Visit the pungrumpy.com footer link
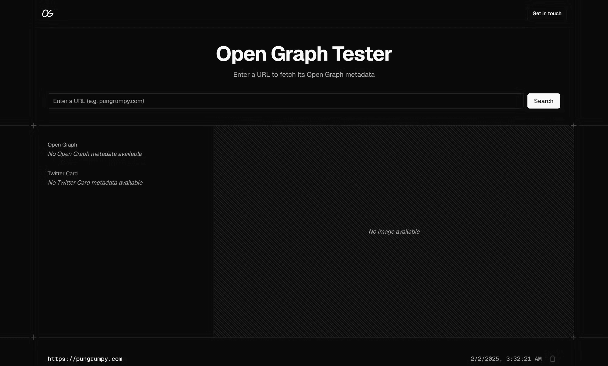This screenshot has height=366, width=608. [85, 359]
